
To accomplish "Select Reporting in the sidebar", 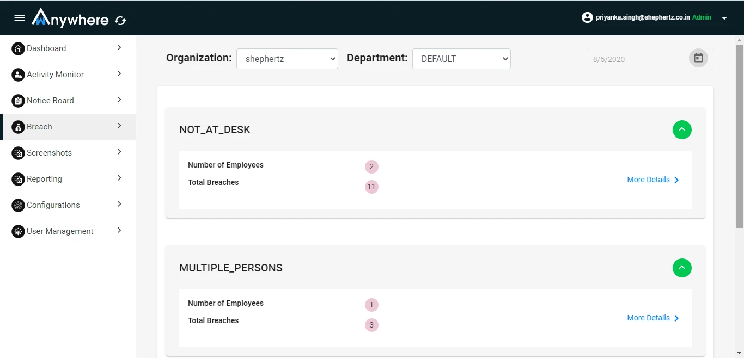I will pos(68,179).
